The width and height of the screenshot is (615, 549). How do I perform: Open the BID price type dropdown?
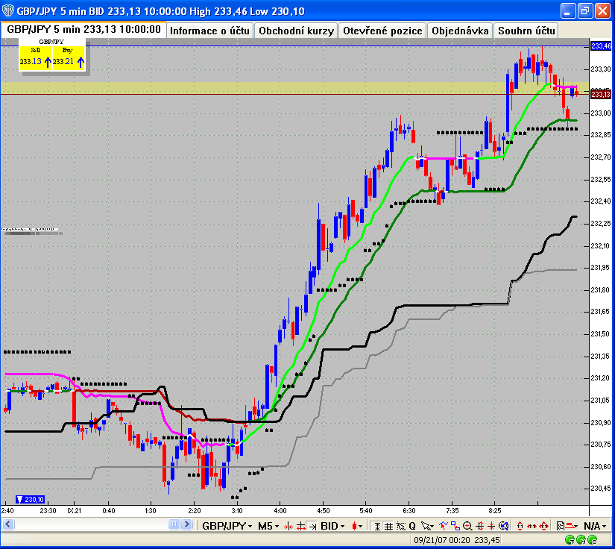pyautogui.click(x=332, y=526)
